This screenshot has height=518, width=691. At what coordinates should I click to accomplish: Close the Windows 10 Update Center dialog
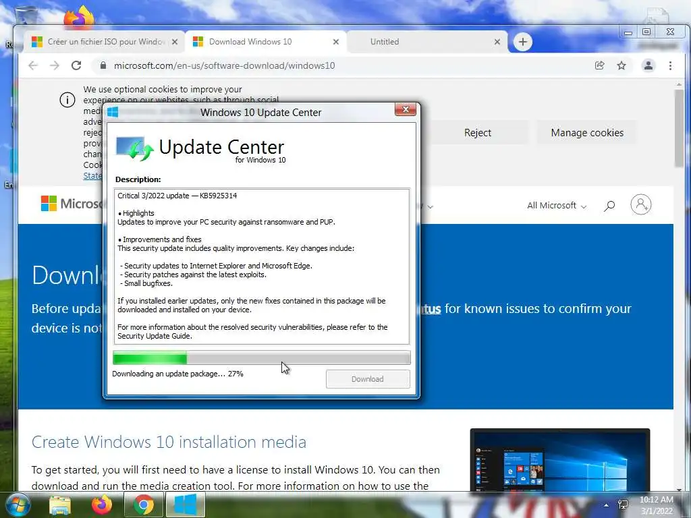tap(406, 109)
